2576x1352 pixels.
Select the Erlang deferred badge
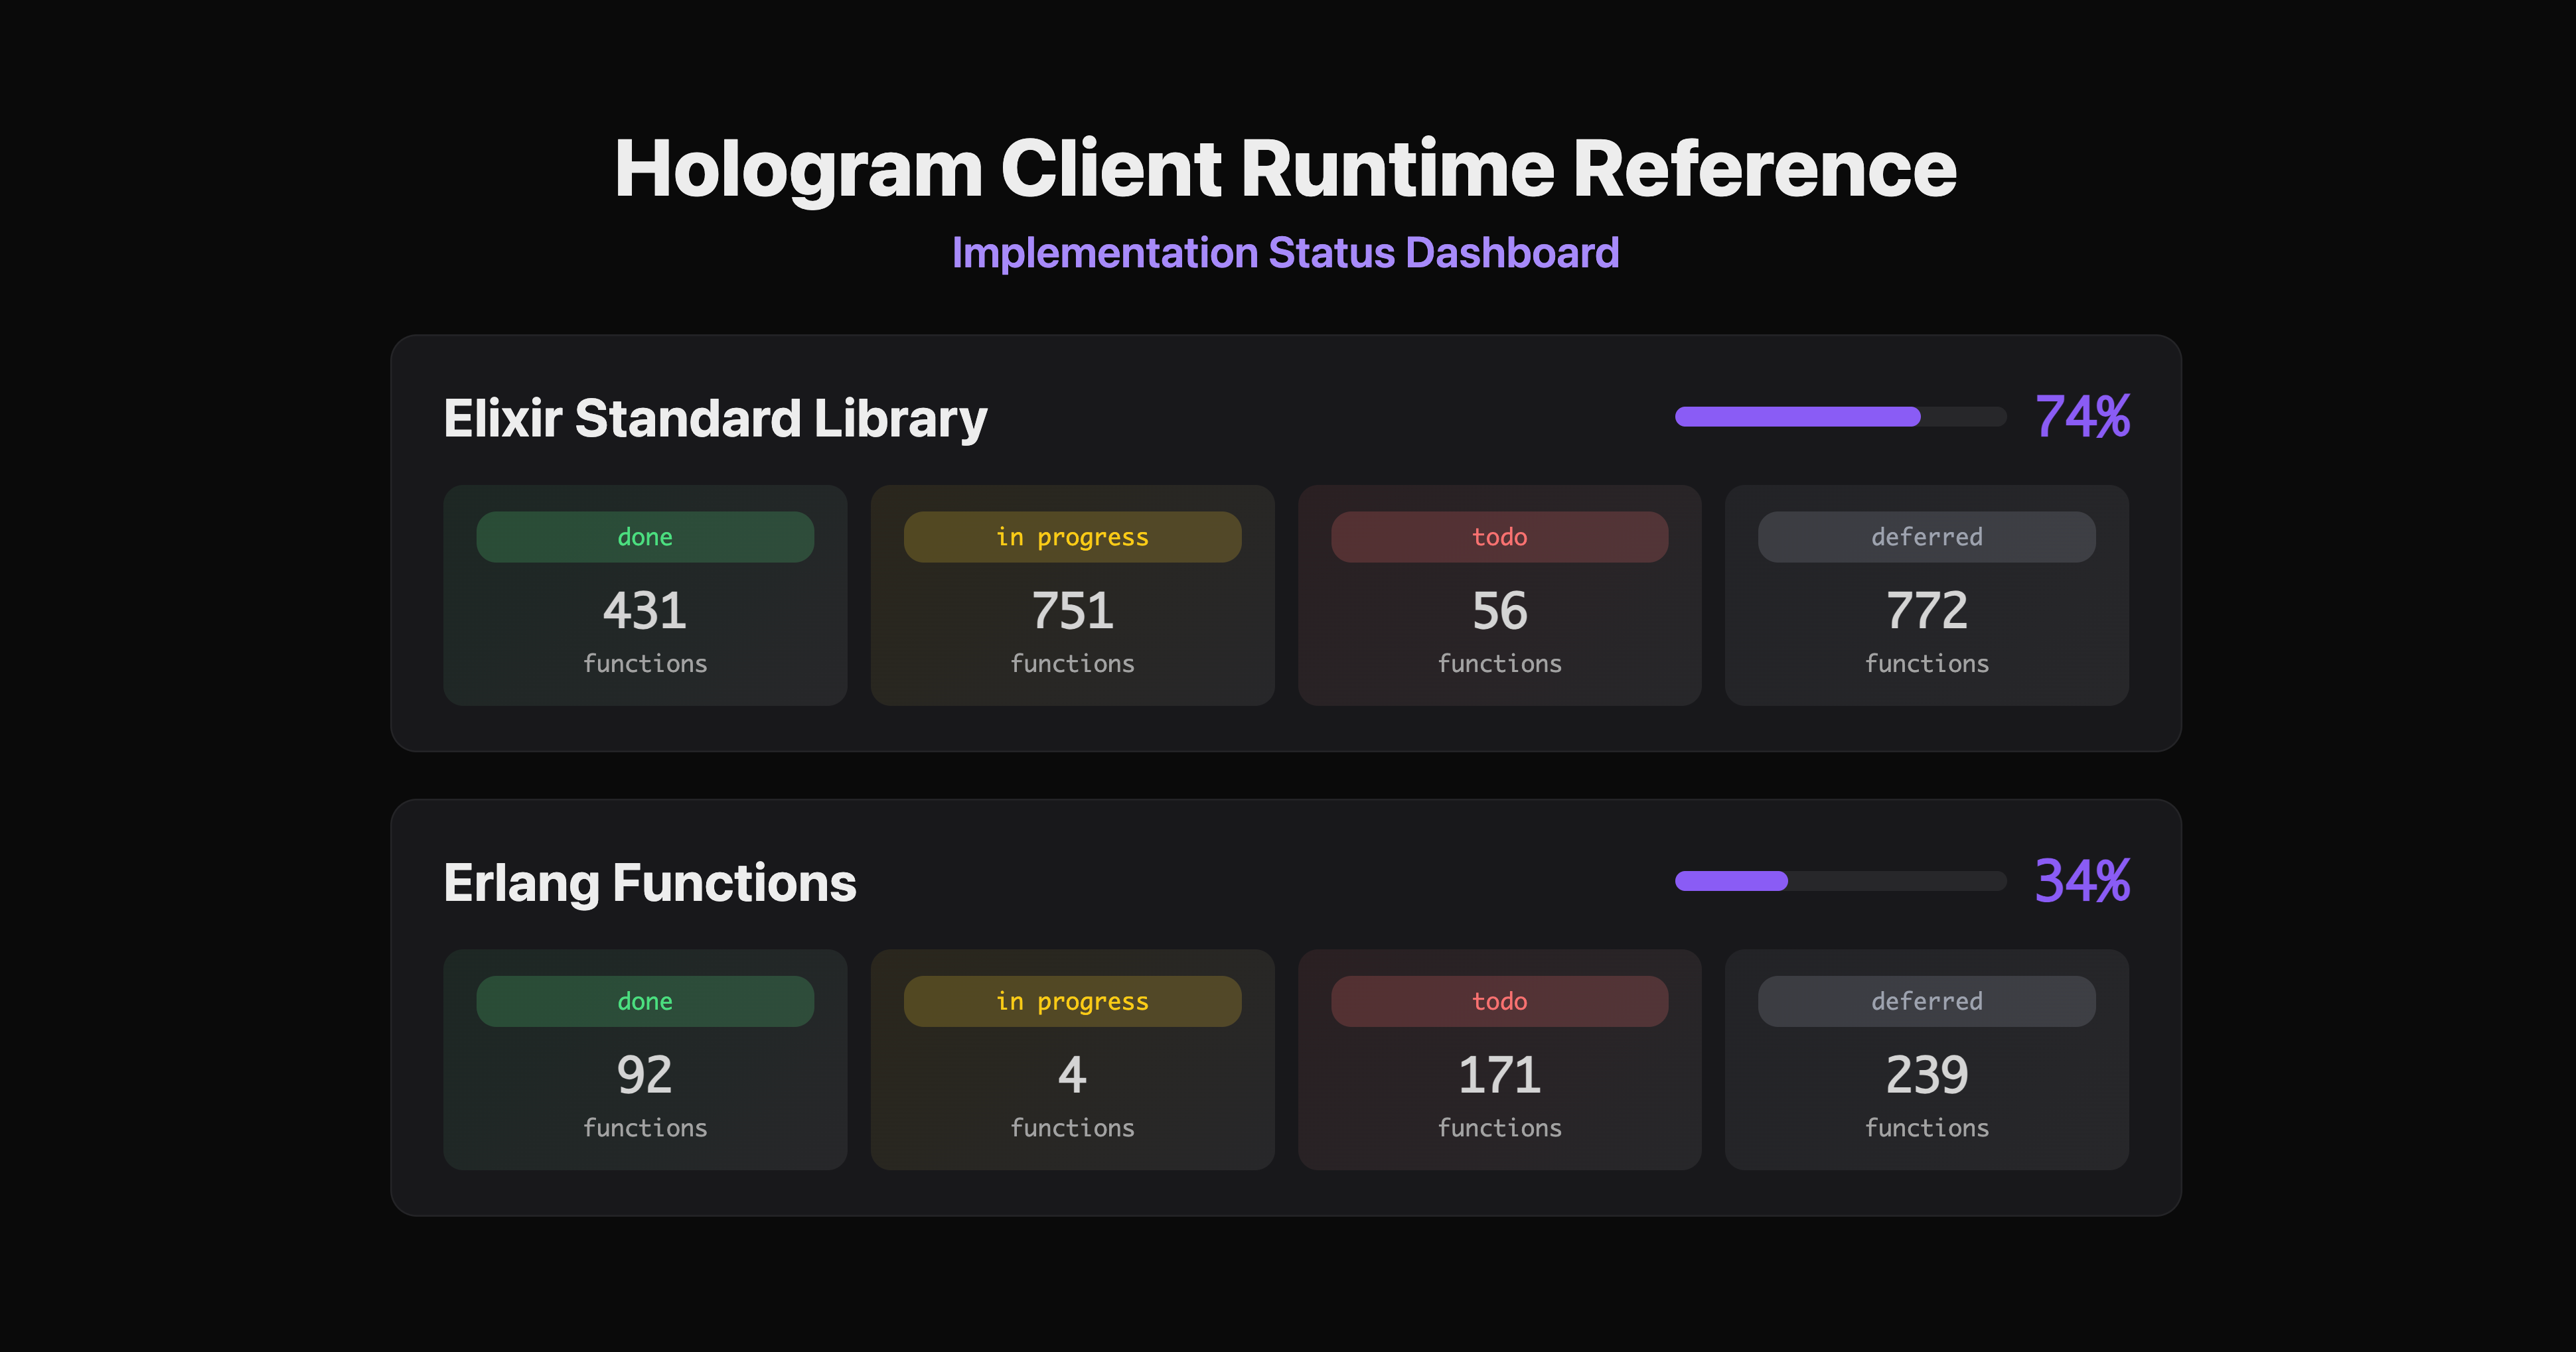click(x=1926, y=1001)
